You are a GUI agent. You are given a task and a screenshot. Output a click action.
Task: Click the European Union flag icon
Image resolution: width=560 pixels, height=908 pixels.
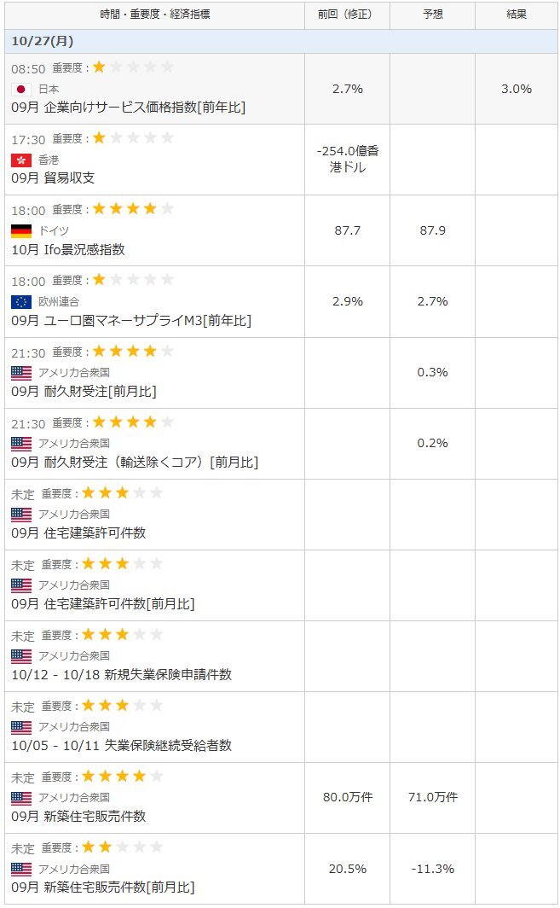[21, 301]
